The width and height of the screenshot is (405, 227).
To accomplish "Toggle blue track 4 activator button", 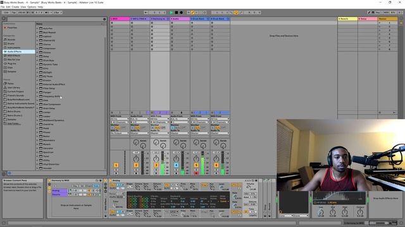I will pos(176,165).
